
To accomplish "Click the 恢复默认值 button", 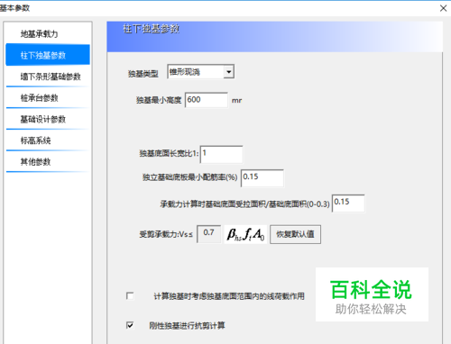I will point(295,234).
